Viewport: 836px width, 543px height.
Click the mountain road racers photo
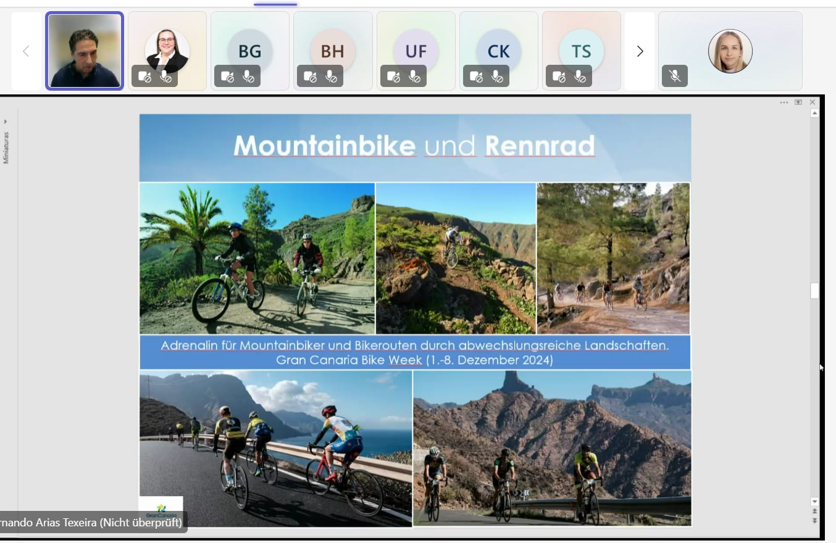(x=552, y=448)
